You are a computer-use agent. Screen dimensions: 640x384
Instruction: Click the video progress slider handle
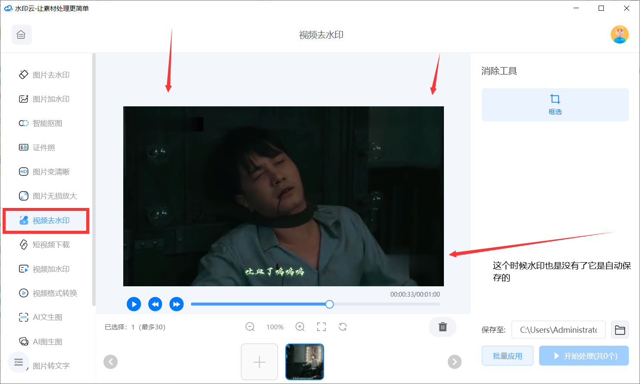[330, 304]
